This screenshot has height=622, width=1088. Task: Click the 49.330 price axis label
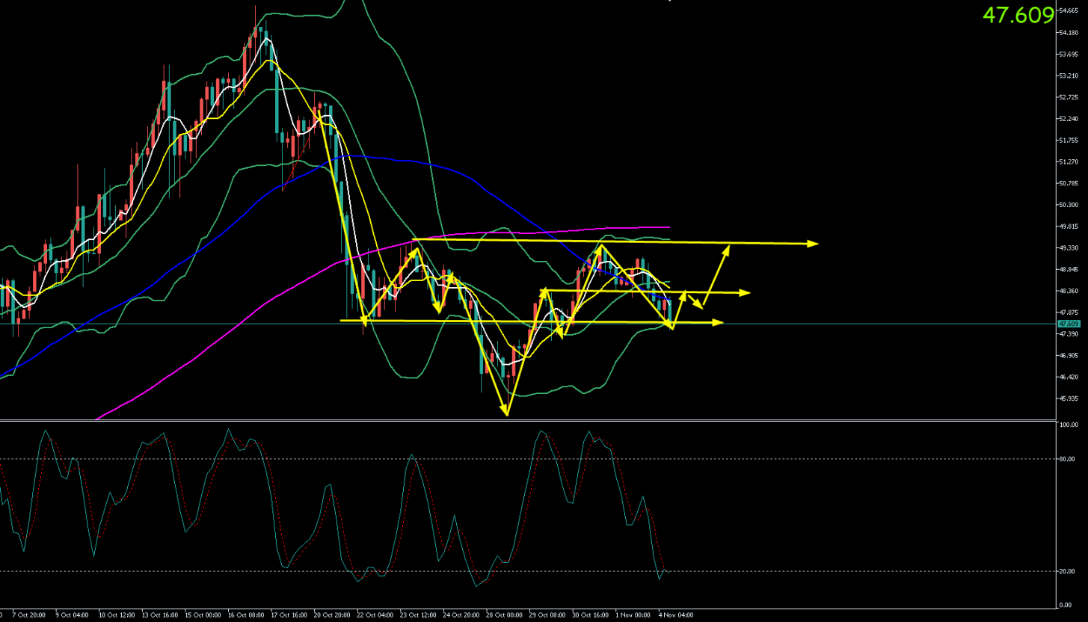click(x=1067, y=248)
